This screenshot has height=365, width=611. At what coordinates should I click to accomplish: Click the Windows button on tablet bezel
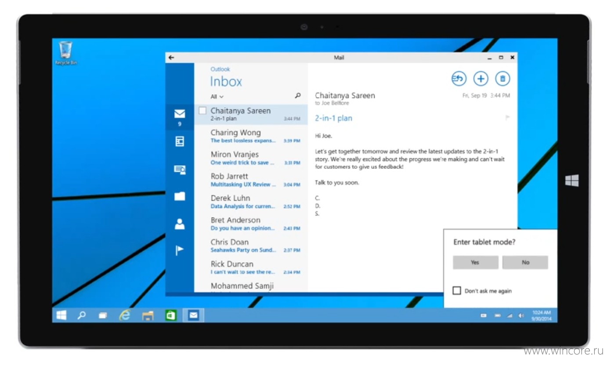click(572, 181)
